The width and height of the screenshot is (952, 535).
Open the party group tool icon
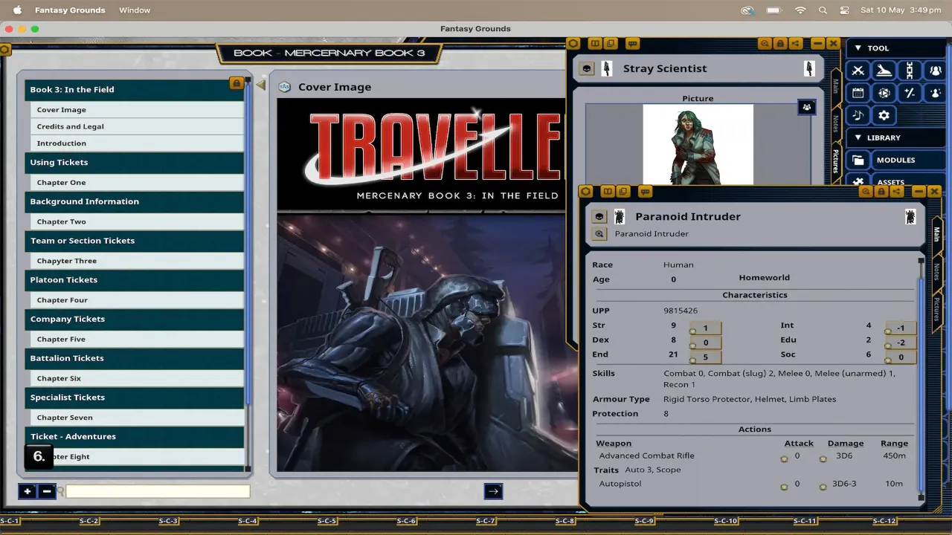pos(934,71)
